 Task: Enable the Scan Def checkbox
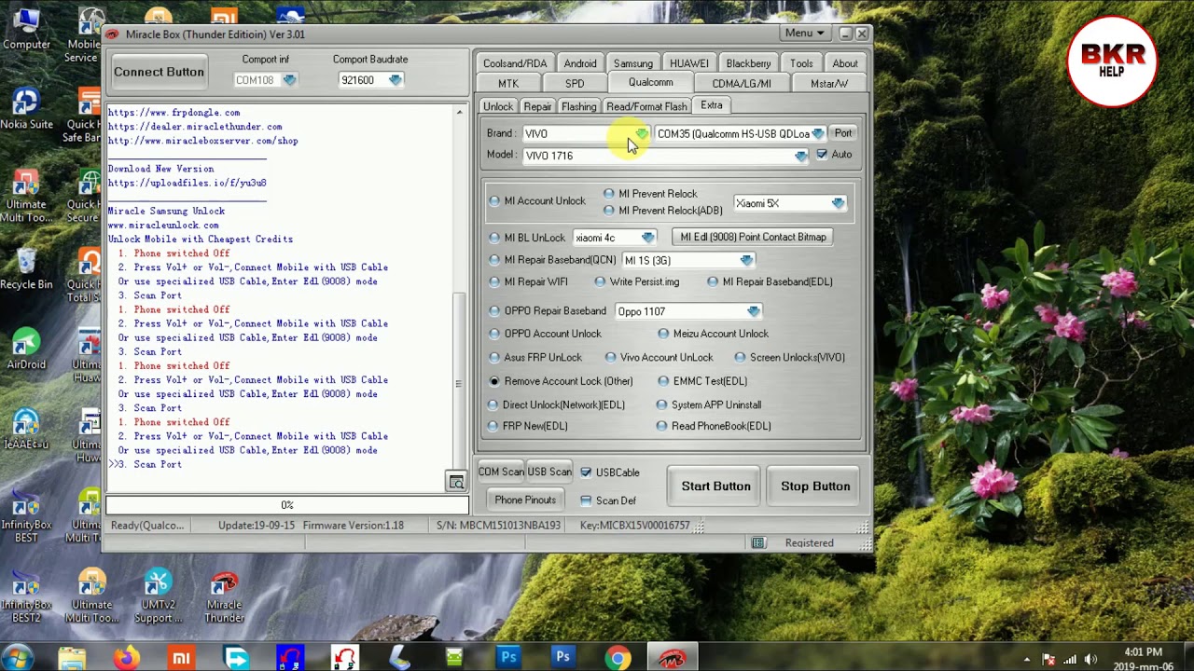click(x=586, y=500)
